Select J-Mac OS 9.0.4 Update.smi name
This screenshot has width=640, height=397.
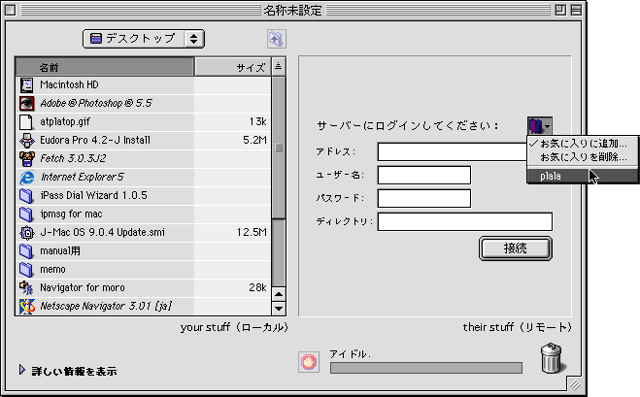click(102, 233)
